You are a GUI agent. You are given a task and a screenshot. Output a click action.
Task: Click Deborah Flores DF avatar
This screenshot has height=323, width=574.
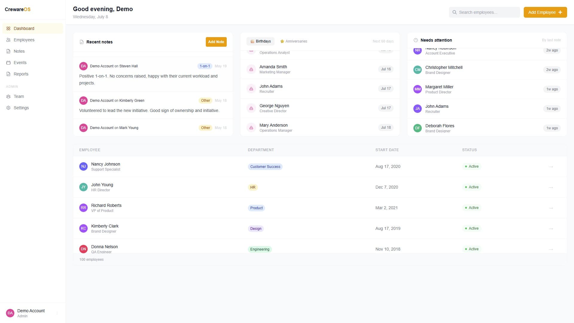[x=418, y=128]
